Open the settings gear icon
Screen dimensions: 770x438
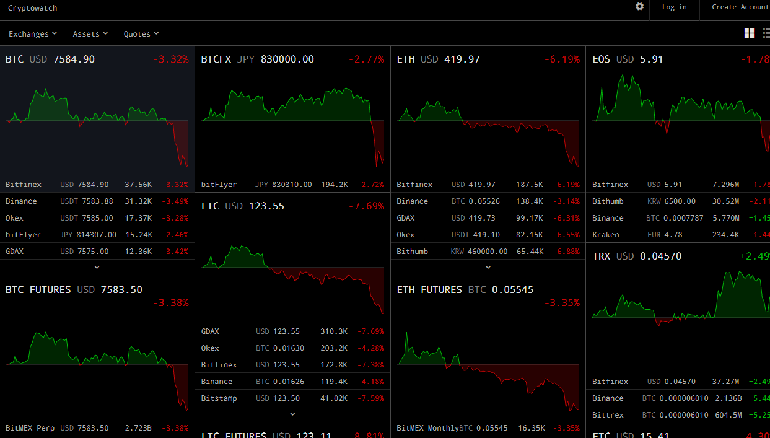click(639, 6)
